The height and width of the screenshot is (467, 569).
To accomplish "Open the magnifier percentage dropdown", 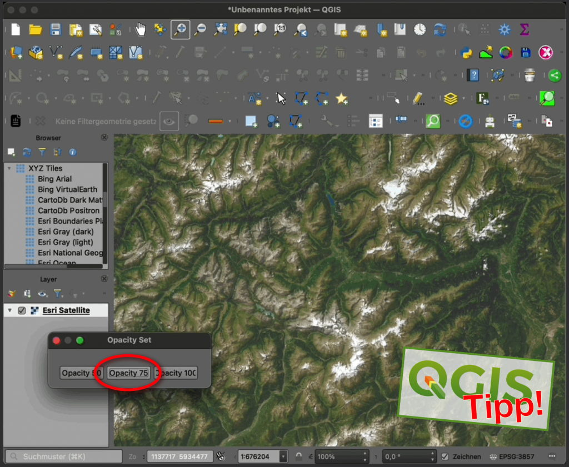I will pyautogui.click(x=365, y=456).
